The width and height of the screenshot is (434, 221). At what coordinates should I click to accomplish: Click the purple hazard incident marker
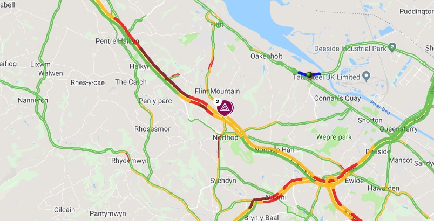point(225,108)
